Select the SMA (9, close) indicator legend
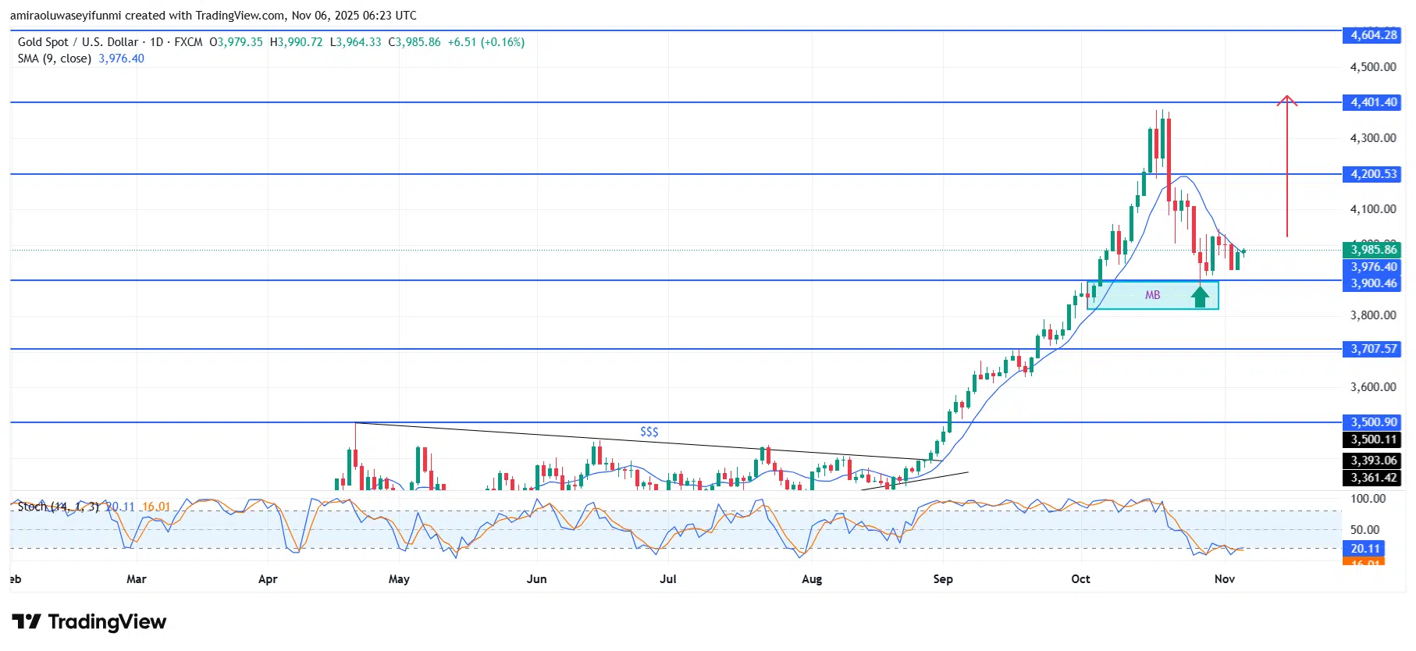 point(55,59)
